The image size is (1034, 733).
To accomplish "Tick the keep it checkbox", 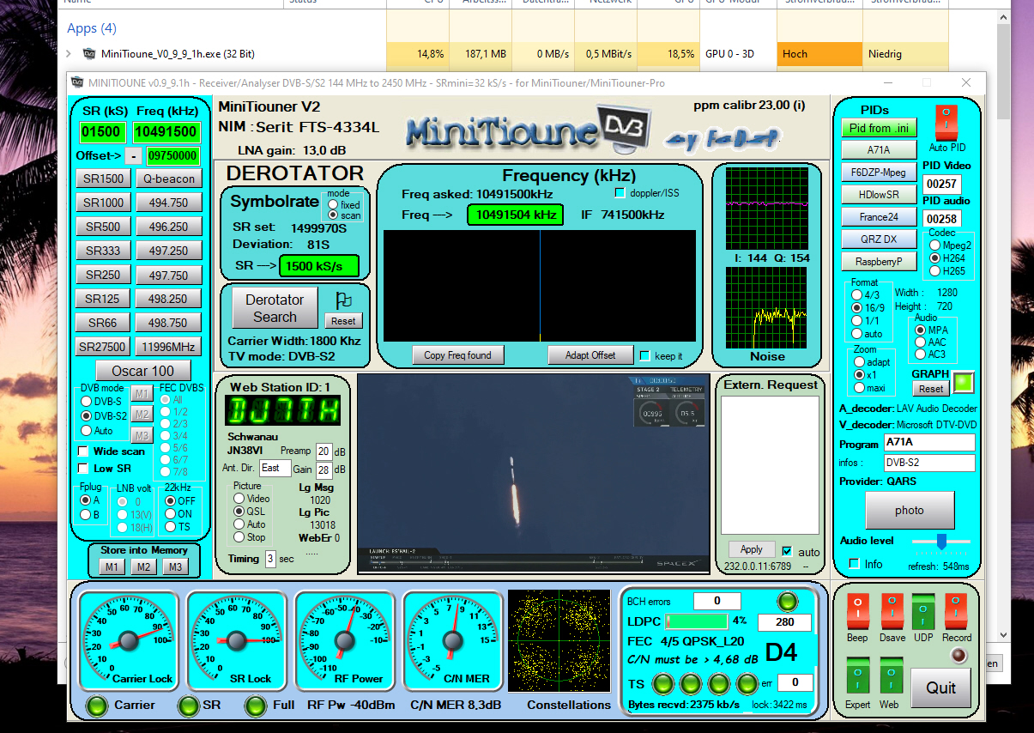I will click(x=644, y=355).
